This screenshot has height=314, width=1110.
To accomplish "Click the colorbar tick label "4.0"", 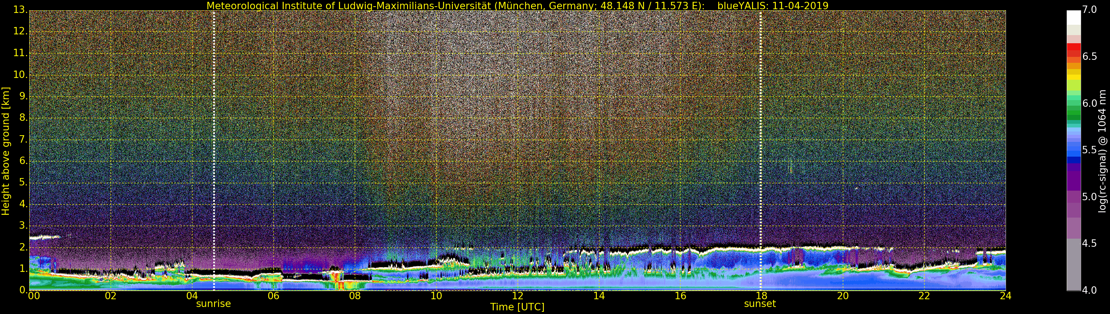I will coord(1089,290).
